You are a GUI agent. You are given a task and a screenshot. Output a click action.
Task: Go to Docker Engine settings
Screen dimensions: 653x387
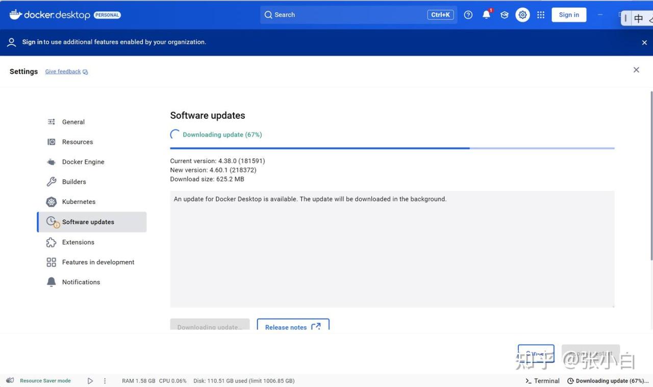tap(83, 162)
